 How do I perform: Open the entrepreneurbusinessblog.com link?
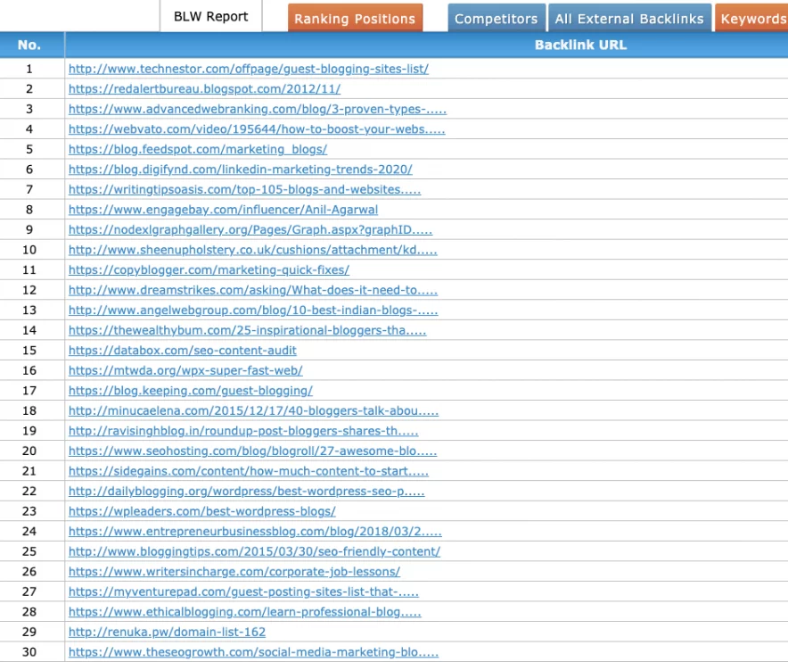pos(255,532)
